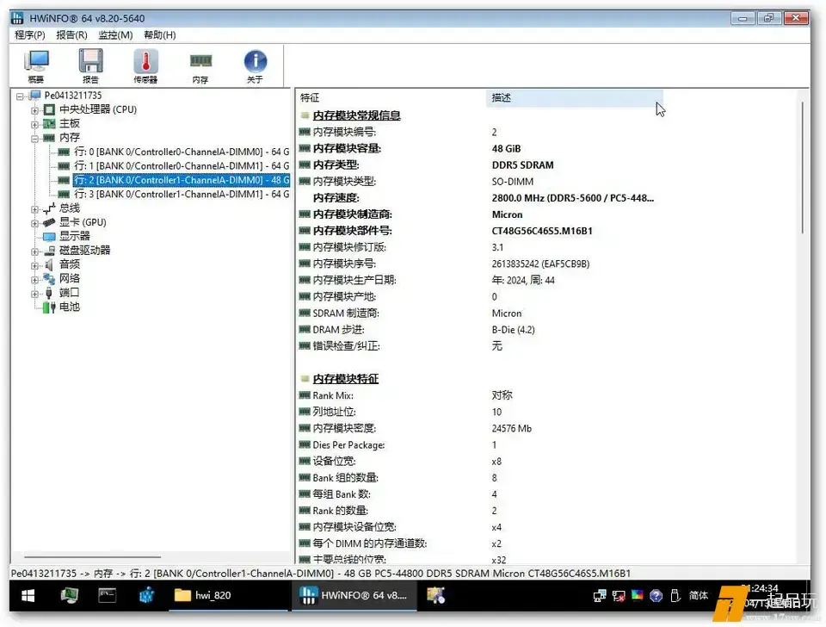This screenshot has height=627, width=826.
Task: Select the 电池 tree item
Action: [69, 307]
